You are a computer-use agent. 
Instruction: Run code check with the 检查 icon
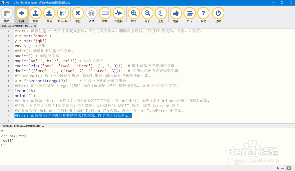pyautogui.click(x=176, y=13)
